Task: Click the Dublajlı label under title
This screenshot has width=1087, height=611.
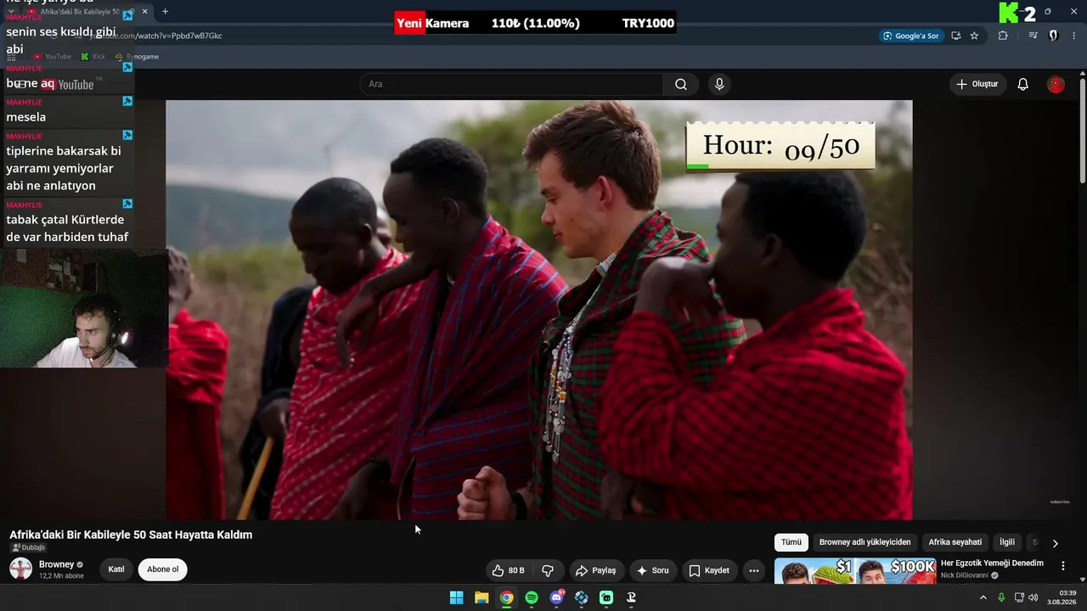Action: pyautogui.click(x=29, y=548)
